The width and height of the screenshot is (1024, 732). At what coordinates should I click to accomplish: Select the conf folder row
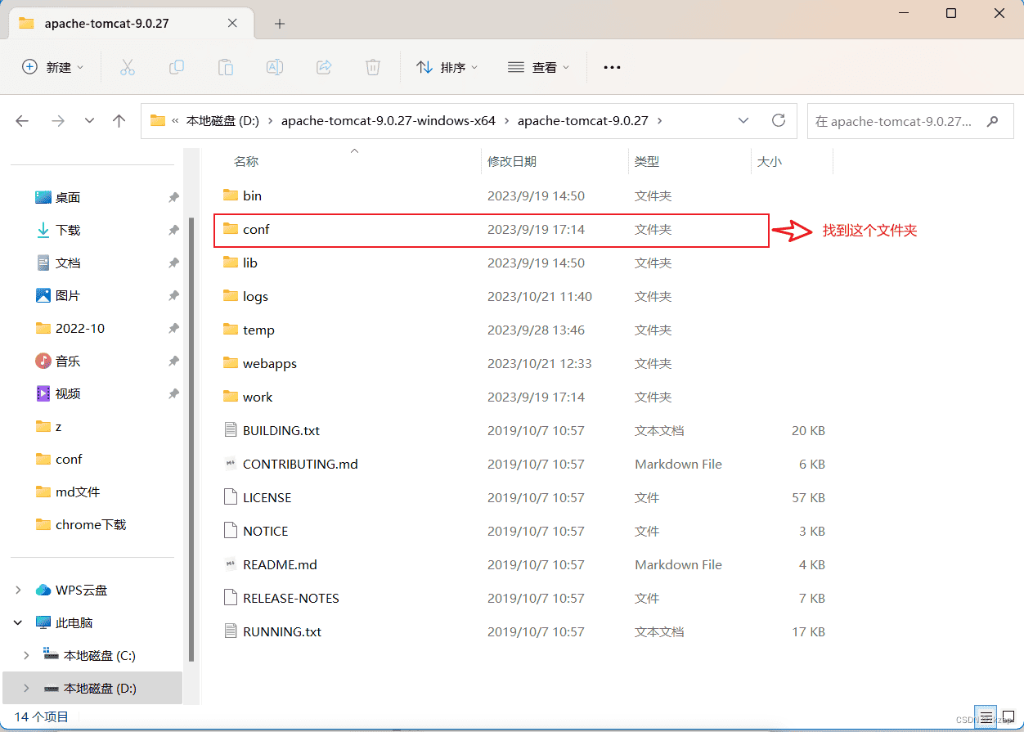[492, 230]
